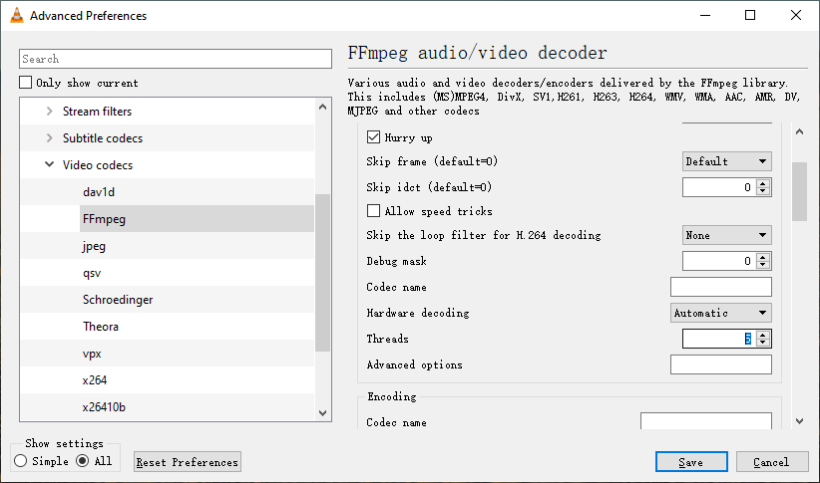Click the Skip idct number field

pos(719,187)
